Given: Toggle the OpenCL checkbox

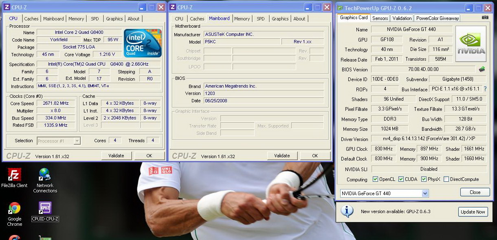Looking at the screenshot, I should point(375,179).
